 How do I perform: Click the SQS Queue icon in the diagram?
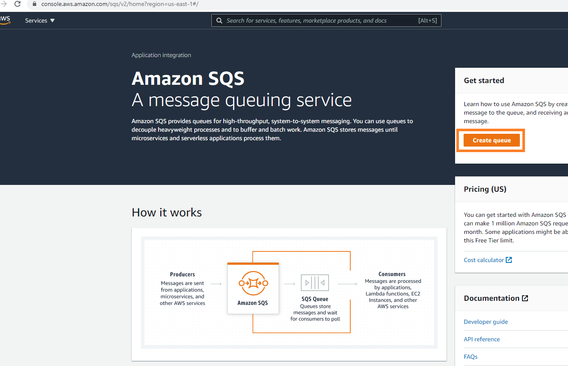tap(315, 282)
